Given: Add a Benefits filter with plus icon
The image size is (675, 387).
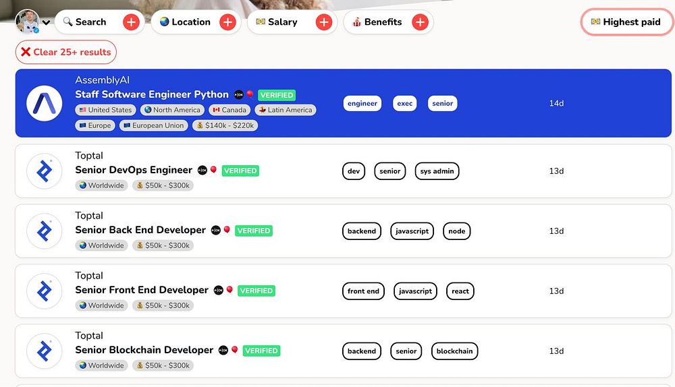Looking at the screenshot, I should [420, 22].
